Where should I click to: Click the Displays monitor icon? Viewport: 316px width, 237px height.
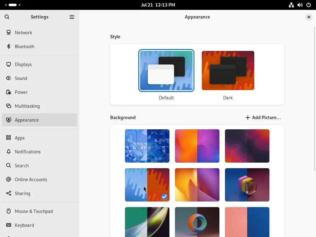pos(8,64)
